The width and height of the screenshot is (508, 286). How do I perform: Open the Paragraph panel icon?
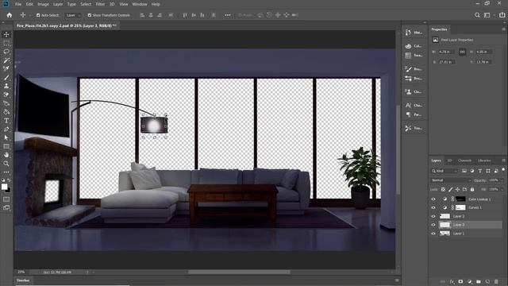408,114
